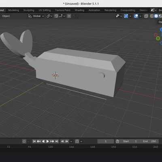
Task: Jump to the end frame
Action: click(57, 141)
